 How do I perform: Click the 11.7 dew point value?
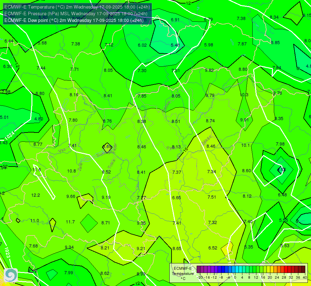coord(71,222)
